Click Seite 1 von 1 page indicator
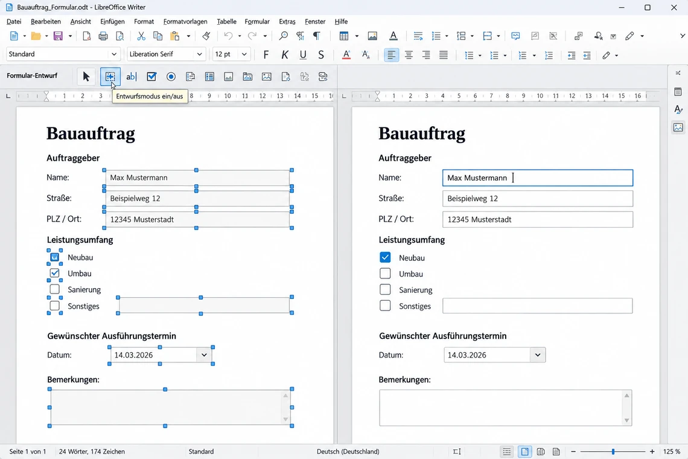 click(28, 452)
